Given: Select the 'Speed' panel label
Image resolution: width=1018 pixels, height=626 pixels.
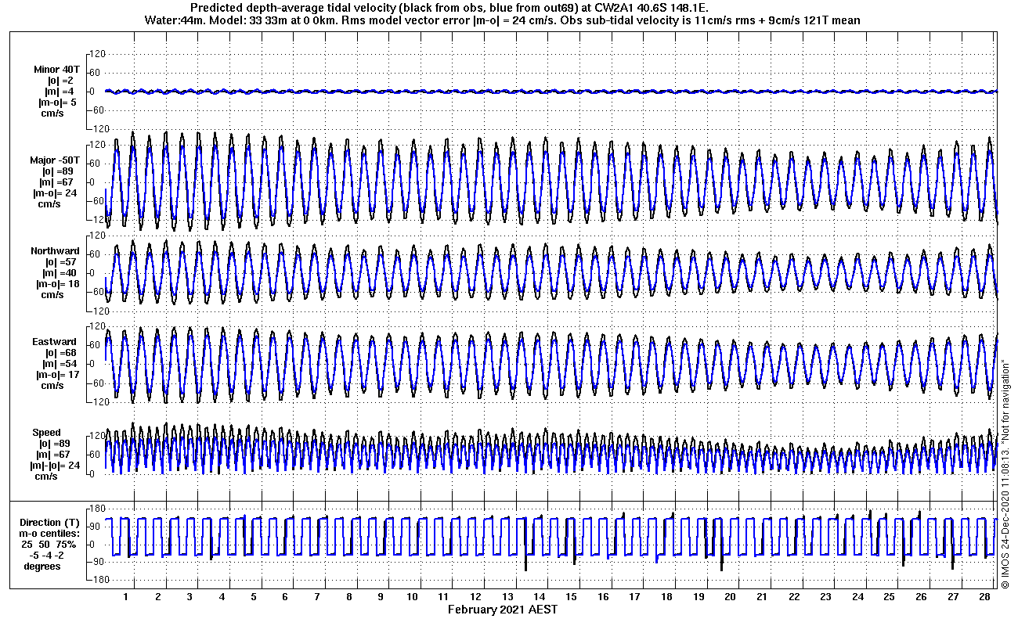Looking at the screenshot, I should click(x=46, y=433).
